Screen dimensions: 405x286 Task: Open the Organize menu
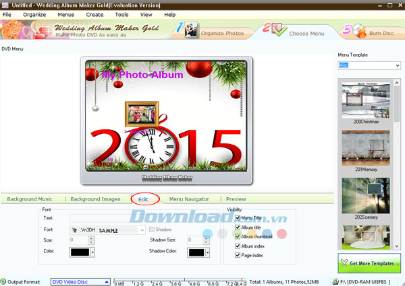tap(34, 15)
